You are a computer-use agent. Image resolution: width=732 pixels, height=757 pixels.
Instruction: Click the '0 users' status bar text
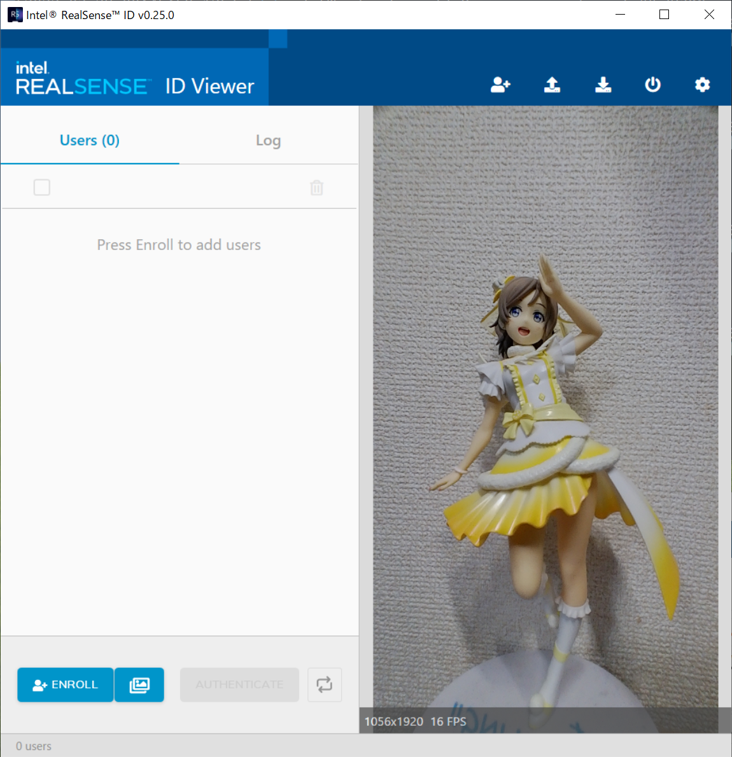tap(33, 746)
